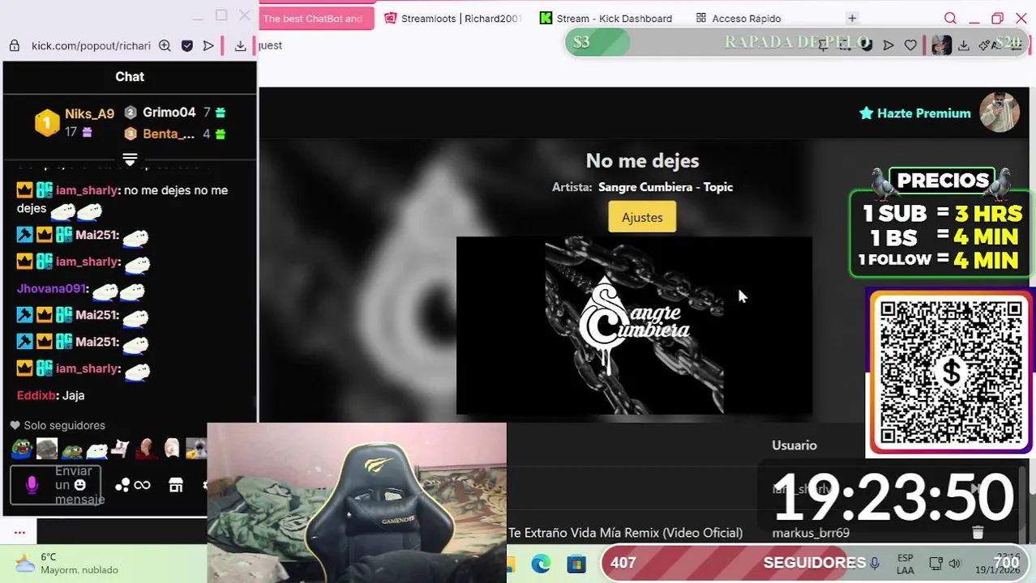The width and height of the screenshot is (1036, 583).
Task: Click the network icon in system tray
Action: click(935, 564)
